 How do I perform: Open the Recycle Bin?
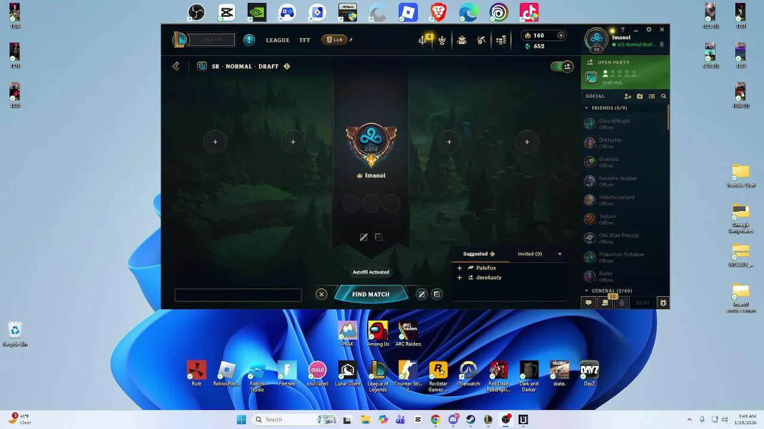15,334
